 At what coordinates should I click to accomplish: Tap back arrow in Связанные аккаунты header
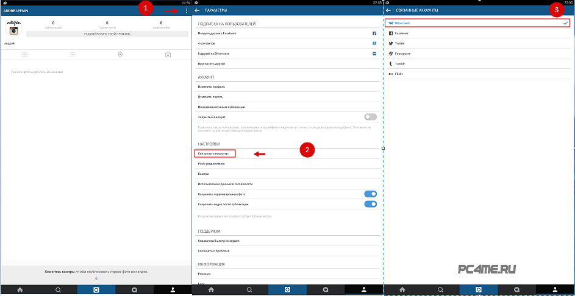(388, 11)
